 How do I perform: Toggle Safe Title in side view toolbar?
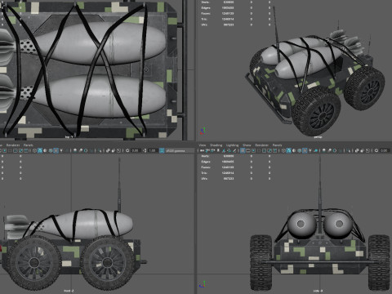(x=275, y=150)
